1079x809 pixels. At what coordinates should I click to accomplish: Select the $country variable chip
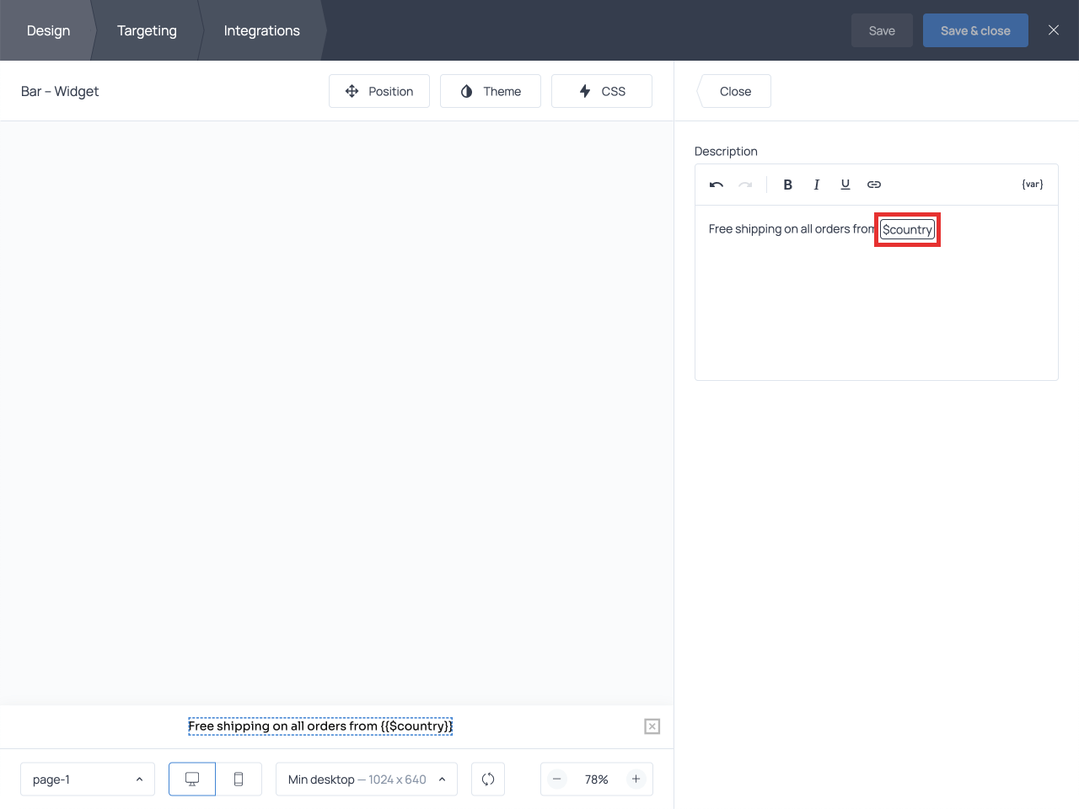pyautogui.click(x=907, y=229)
